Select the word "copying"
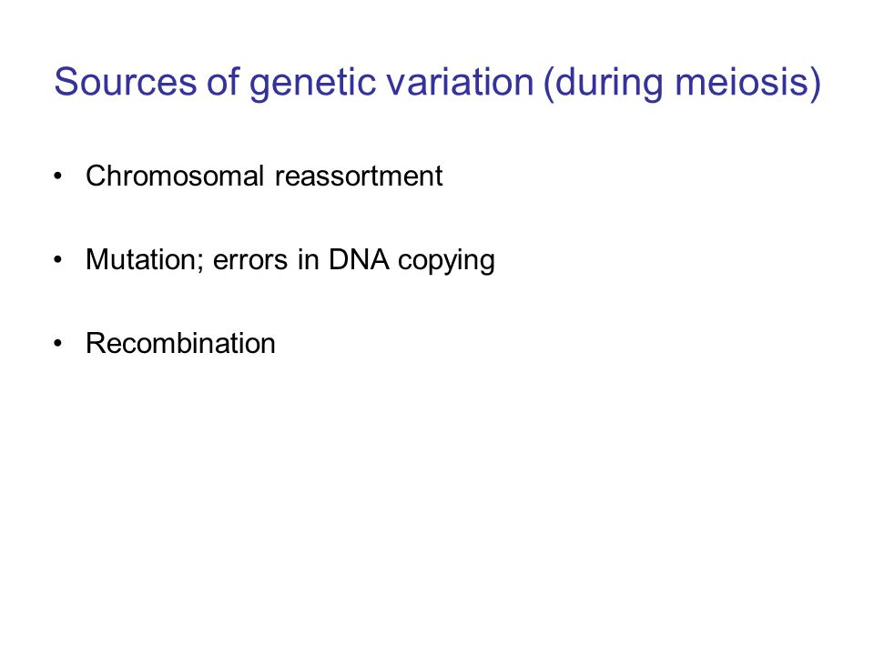 point(446,262)
